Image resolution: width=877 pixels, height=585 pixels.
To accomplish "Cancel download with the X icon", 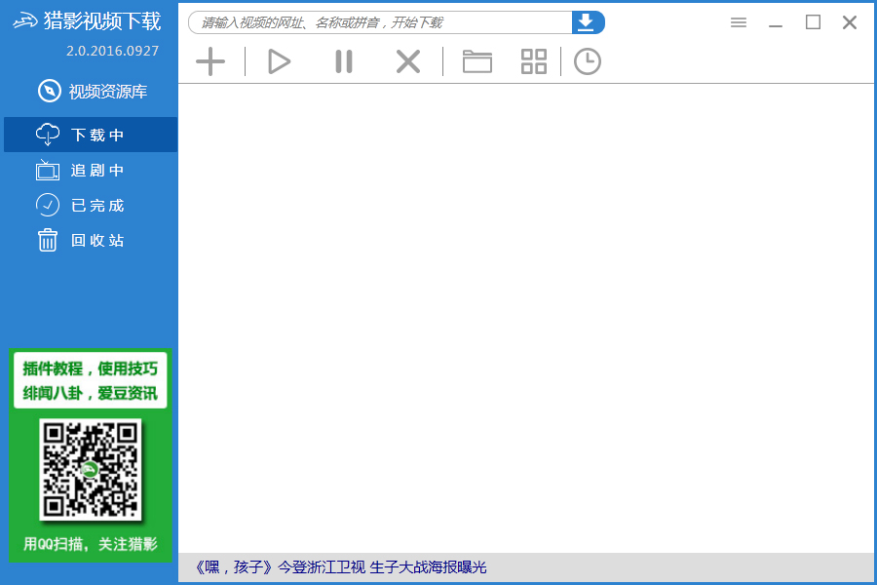I will 407,60.
